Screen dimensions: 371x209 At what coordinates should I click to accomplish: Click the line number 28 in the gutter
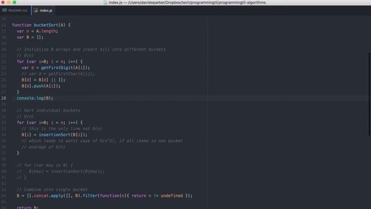click(x=4, y=98)
